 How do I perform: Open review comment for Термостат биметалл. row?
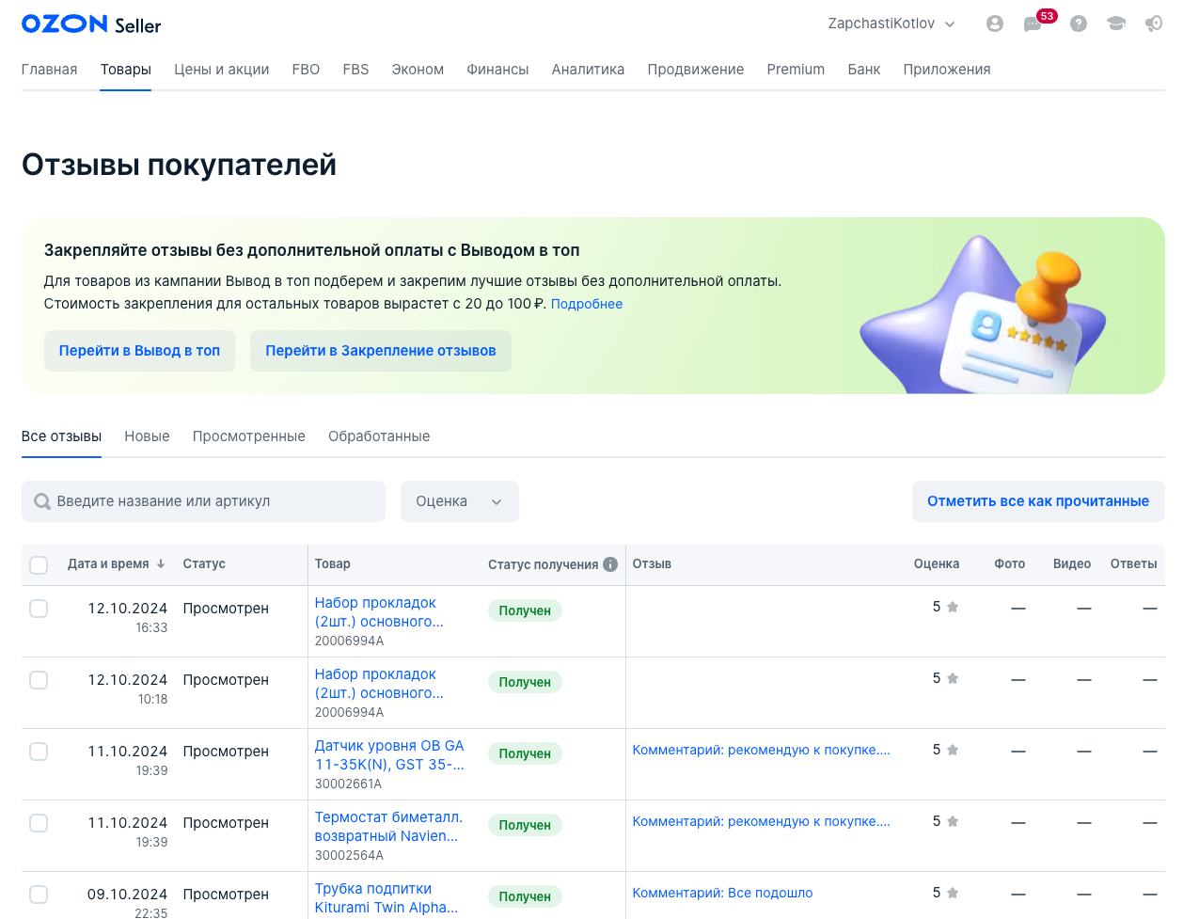(761, 821)
